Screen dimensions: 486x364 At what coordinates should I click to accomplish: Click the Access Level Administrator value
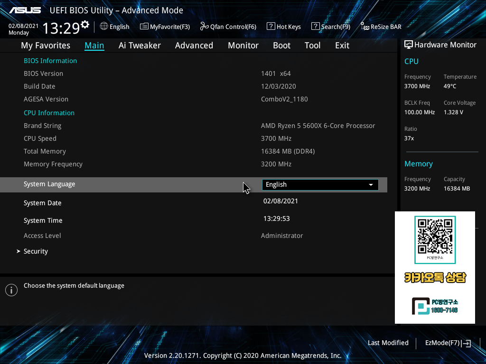[282, 236]
